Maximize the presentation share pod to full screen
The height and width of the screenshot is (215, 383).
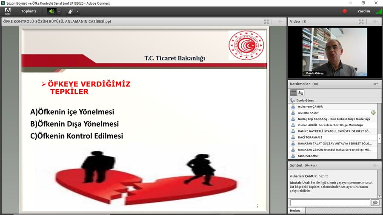coord(266,22)
